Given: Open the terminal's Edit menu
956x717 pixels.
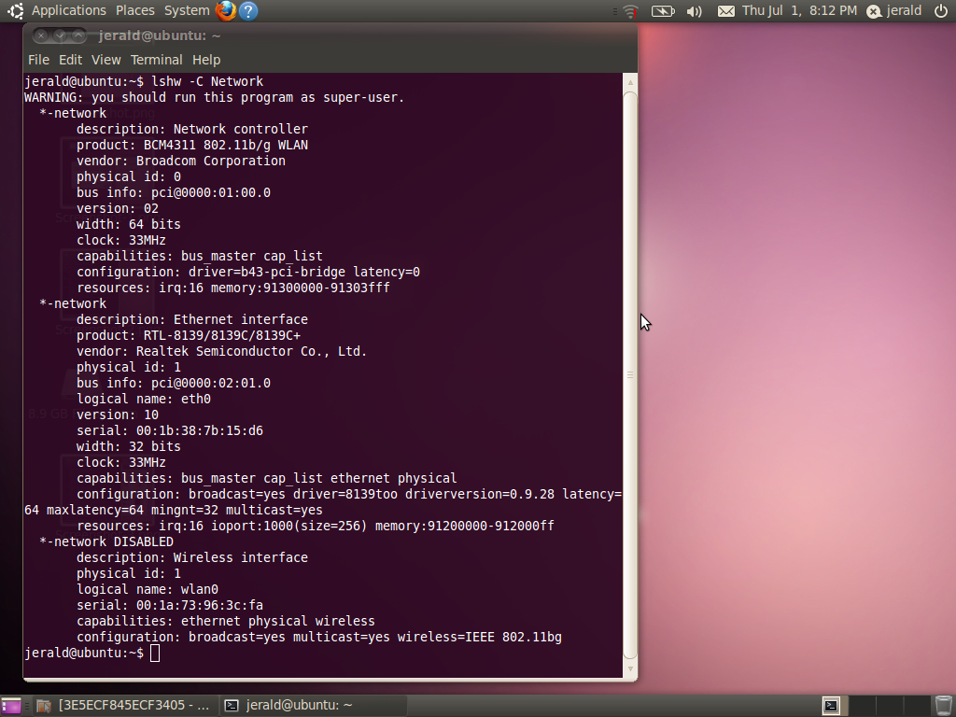Looking at the screenshot, I should [x=71, y=60].
